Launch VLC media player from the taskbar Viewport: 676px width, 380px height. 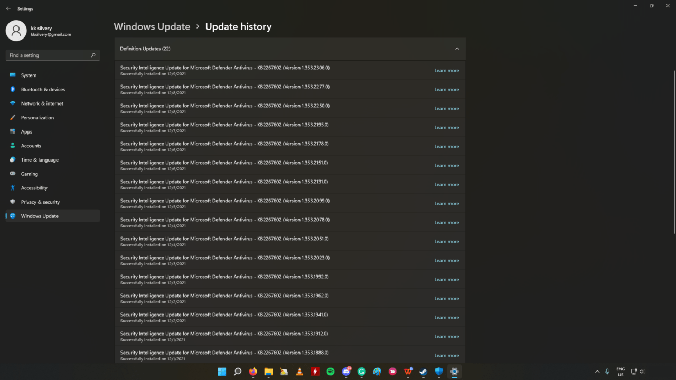pyautogui.click(x=299, y=372)
